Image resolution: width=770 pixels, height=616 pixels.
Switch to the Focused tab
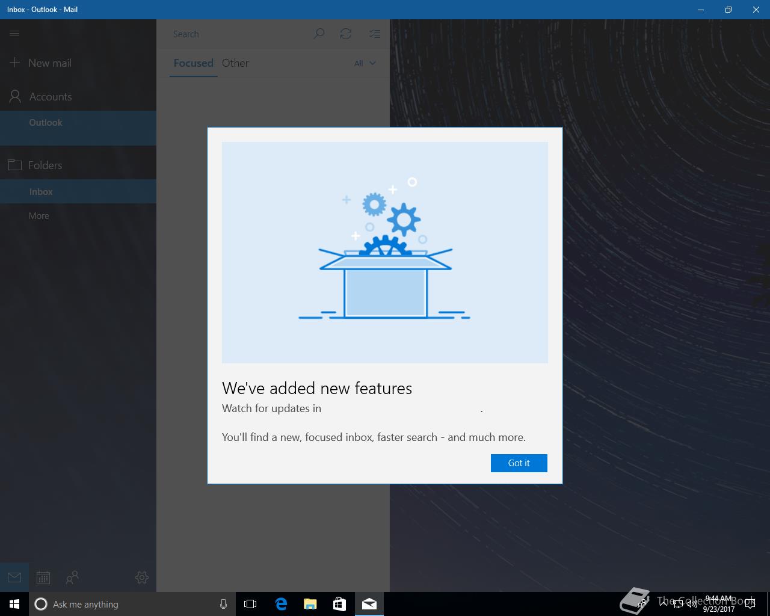tap(193, 63)
